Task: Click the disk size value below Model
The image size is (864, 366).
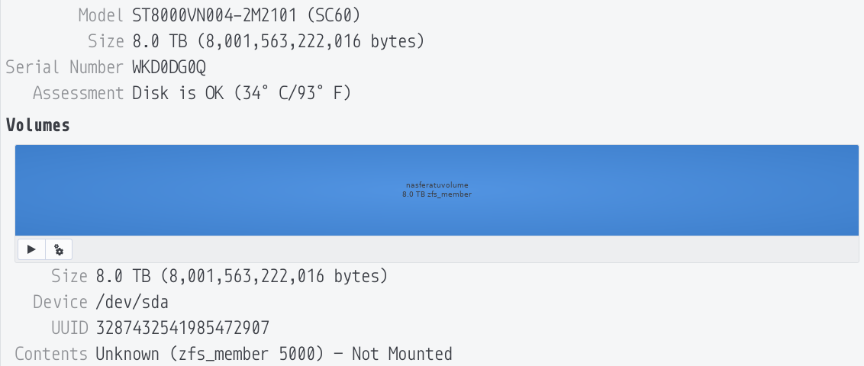Action: coord(279,41)
